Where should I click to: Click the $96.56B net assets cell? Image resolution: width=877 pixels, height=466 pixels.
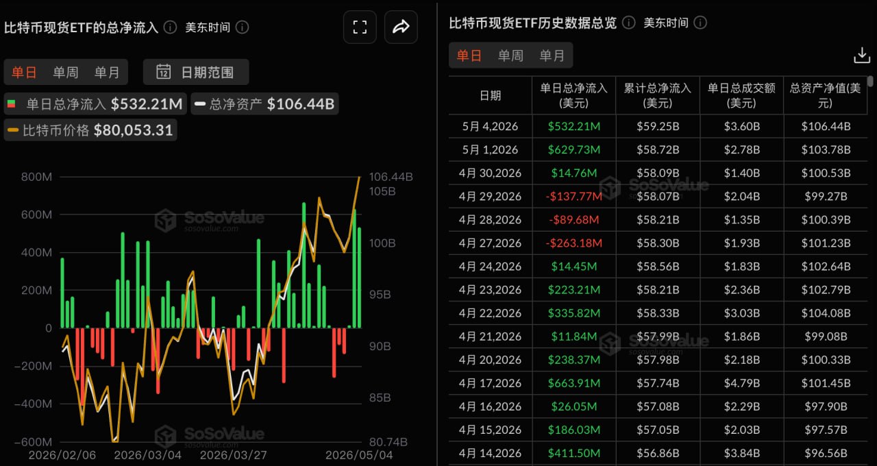coord(825,452)
